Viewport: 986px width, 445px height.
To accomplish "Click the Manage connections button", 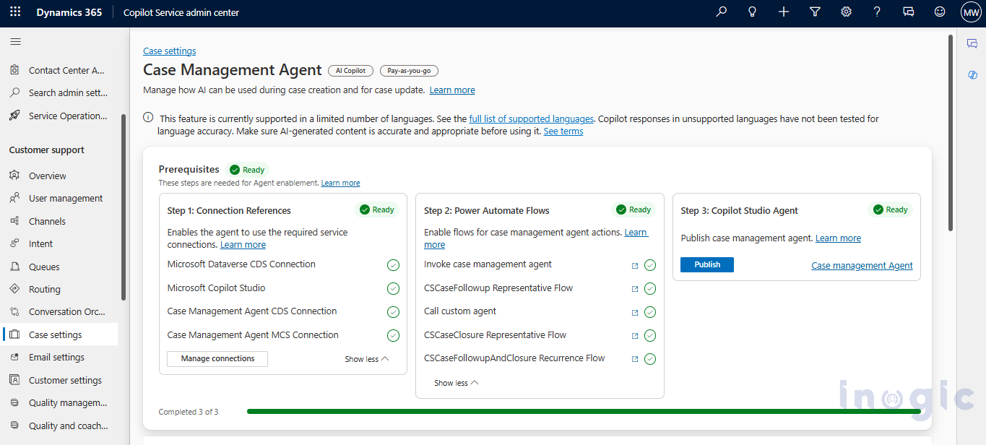I will [x=217, y=358].
